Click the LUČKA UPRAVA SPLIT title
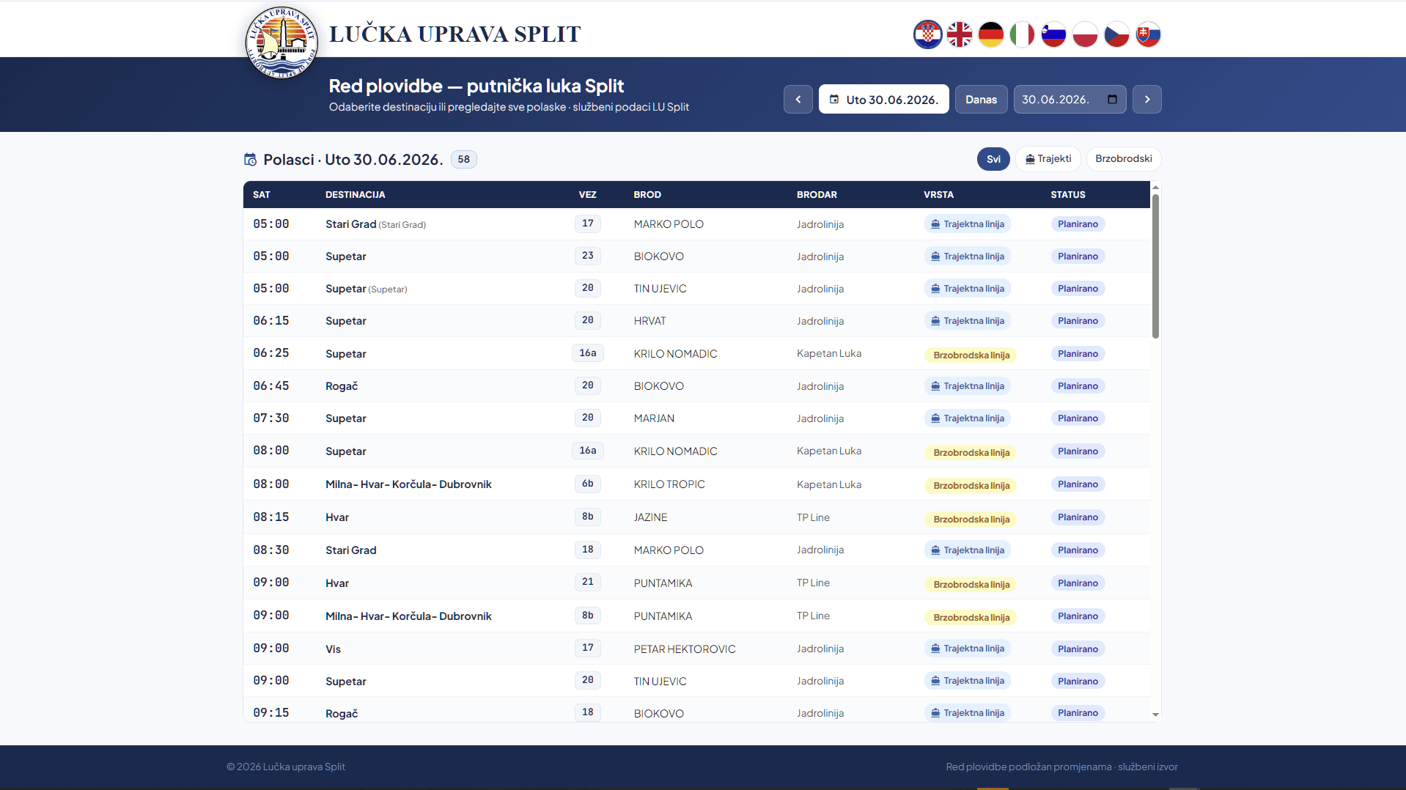The width and height of the screenshot is (1406, 790). (454, 34)
